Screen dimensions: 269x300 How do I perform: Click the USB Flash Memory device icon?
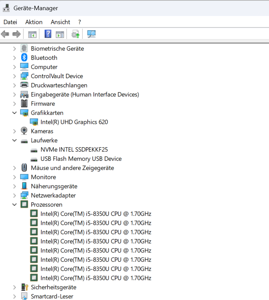[34, 160]
